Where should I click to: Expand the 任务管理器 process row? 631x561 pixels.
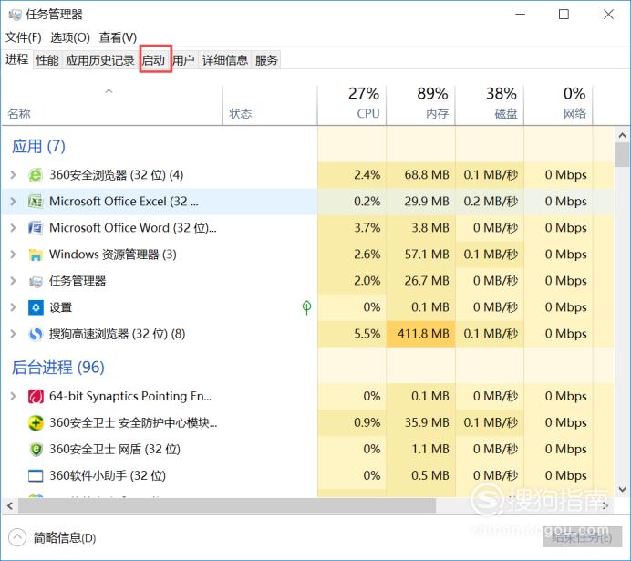pyautogui.click(x=14, y=281)
